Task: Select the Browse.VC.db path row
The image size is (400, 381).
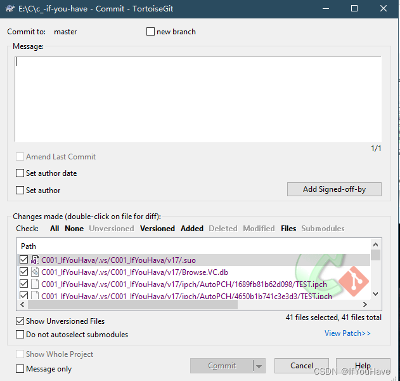Action: pos(134,272)
